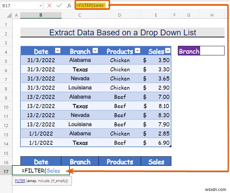
Task: Click the Products header in row 16
Action: click(120, 161)
